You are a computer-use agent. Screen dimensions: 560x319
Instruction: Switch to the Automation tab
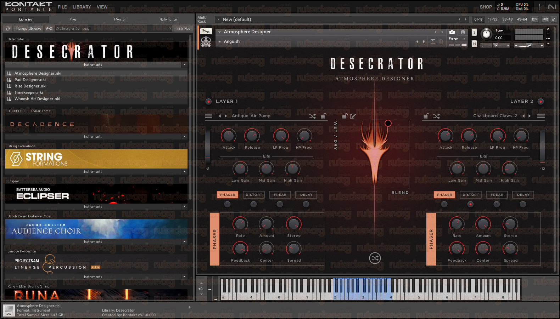168,19
